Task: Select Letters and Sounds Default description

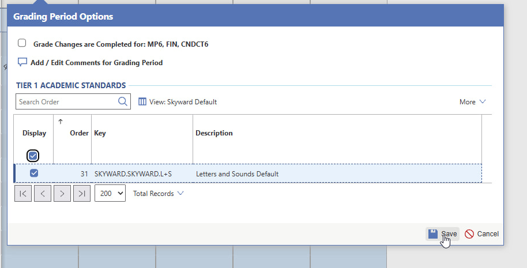Action: pyautogui.click(x=238, y=174)
